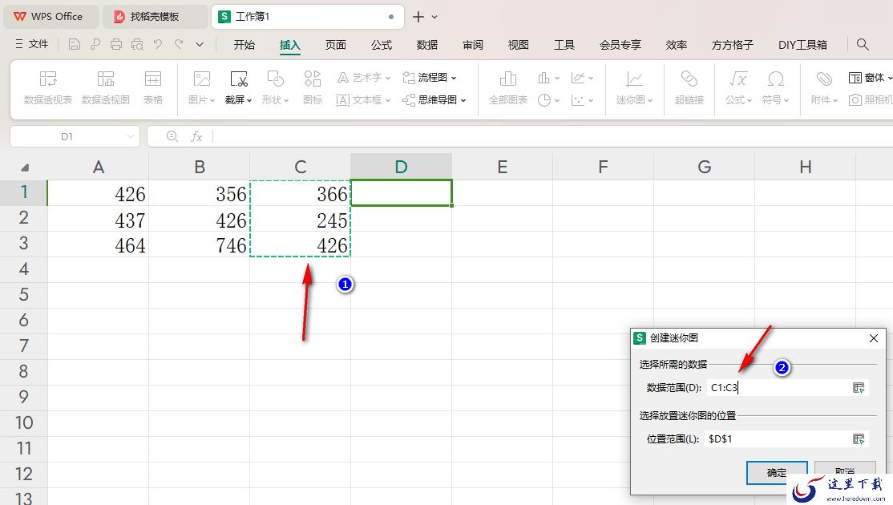Click the 位置范围 field containing $D$1

pos(777,439)
